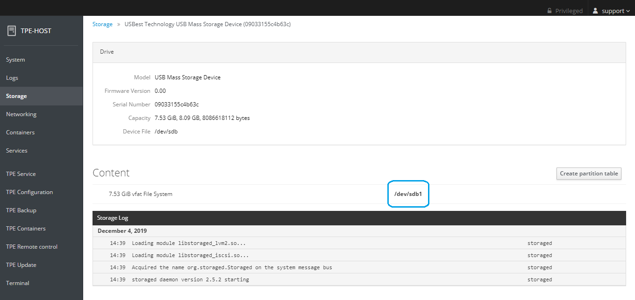Open TPE Backup page
Image resolution: width=635 pixels, height=300 pixels.
coord(21,210)
